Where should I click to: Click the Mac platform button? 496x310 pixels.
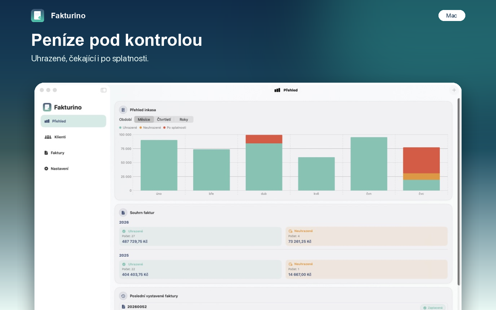(452, 15)
